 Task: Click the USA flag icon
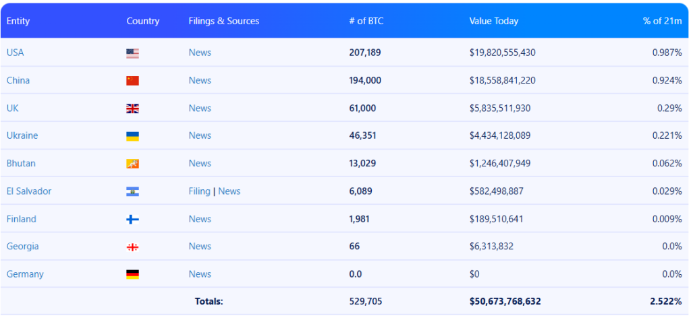click(132, 53)
